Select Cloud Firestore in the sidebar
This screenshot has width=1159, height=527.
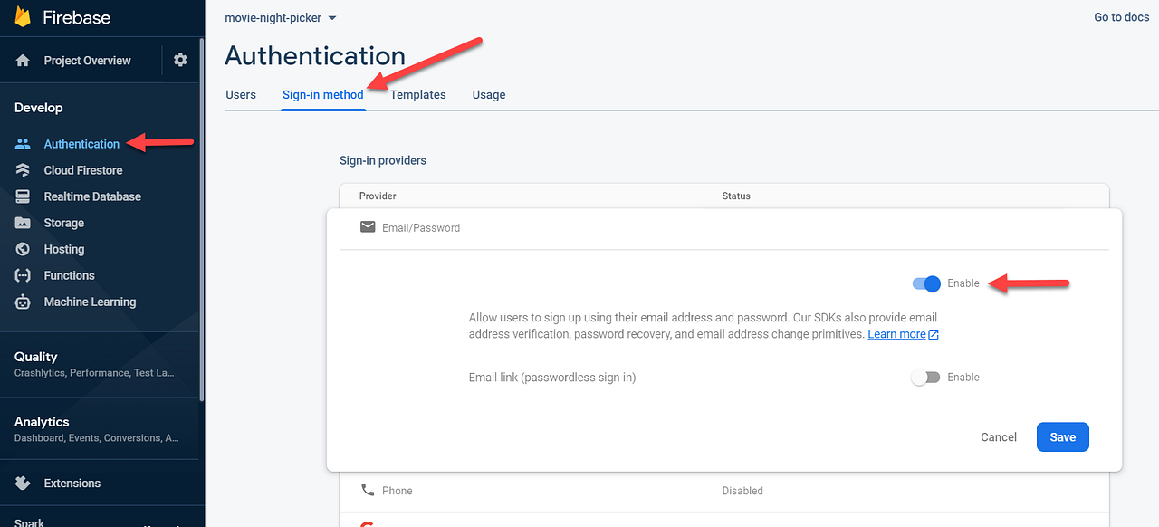point(84,169)
